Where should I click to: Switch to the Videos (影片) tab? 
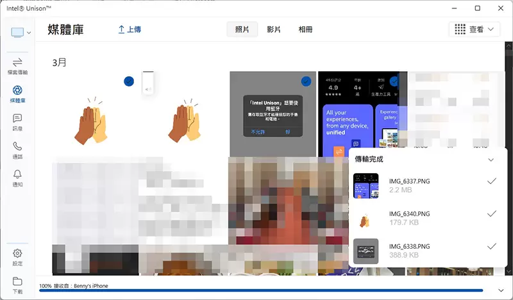(274, 29)
